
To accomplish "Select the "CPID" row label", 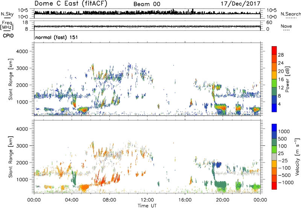I will tap(8, 36).
